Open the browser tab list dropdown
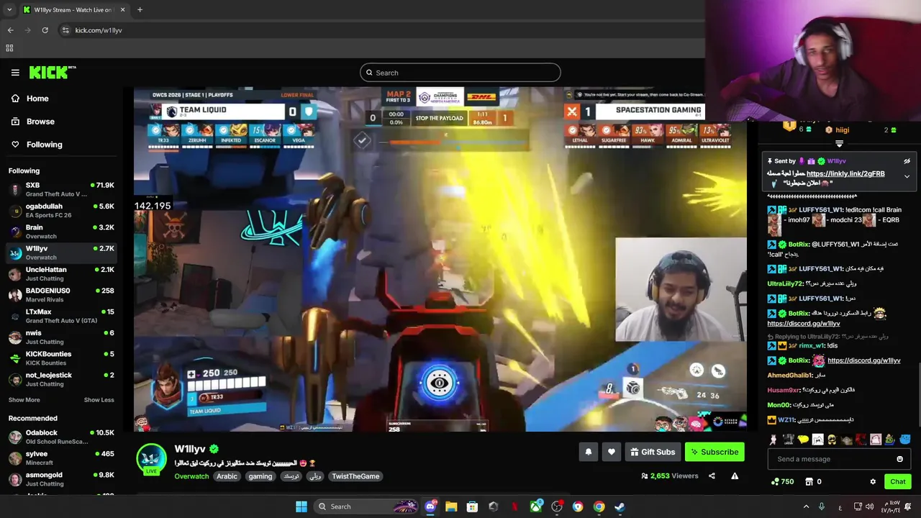This screenshot has width=921, height=518. click(9, 10)
